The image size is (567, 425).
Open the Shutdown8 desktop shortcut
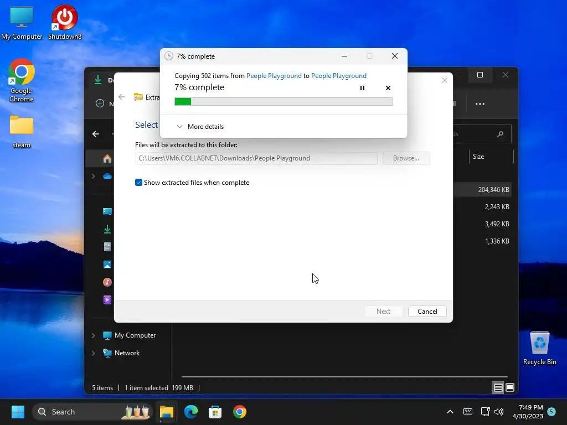(x=65, y=22)
